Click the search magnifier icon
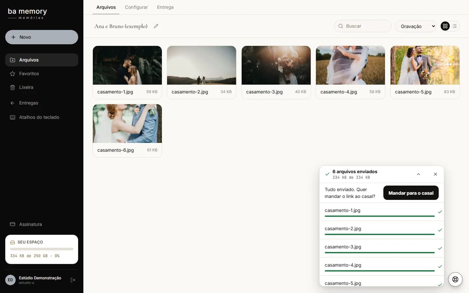Image resolution: width=469 pixels, height=293 pixels. click(x=341, y=26)
